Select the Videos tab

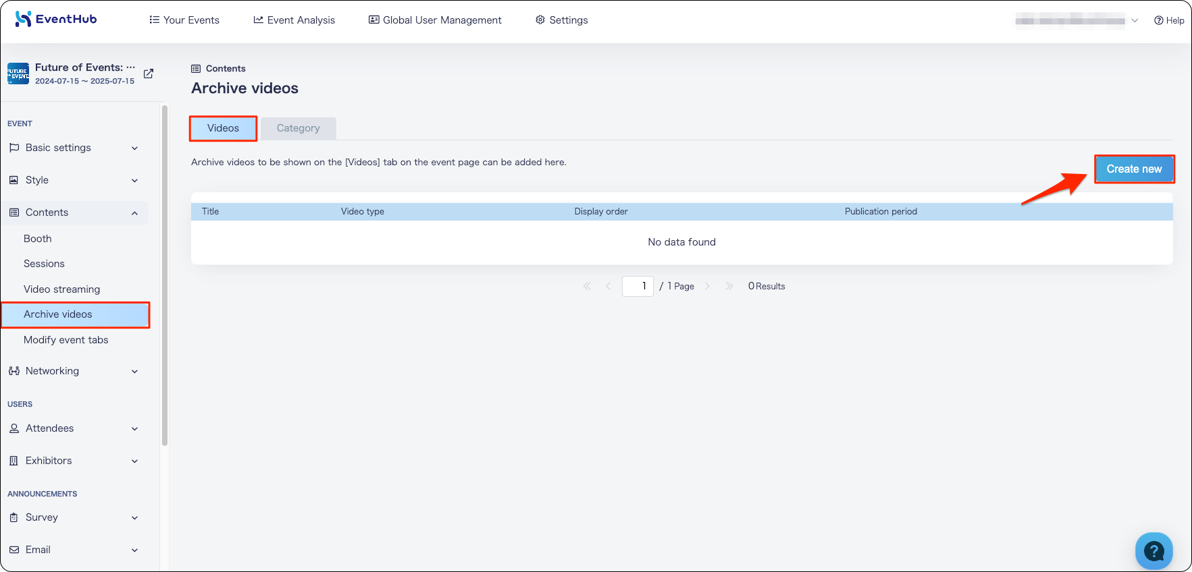(x=223, y=128)
